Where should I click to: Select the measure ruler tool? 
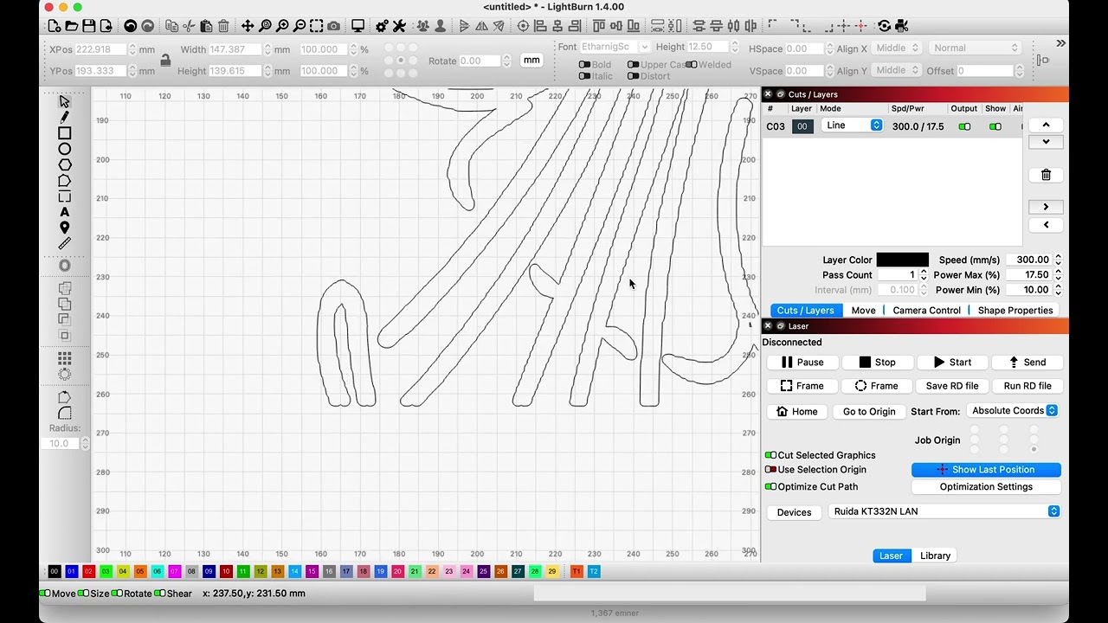64,244
